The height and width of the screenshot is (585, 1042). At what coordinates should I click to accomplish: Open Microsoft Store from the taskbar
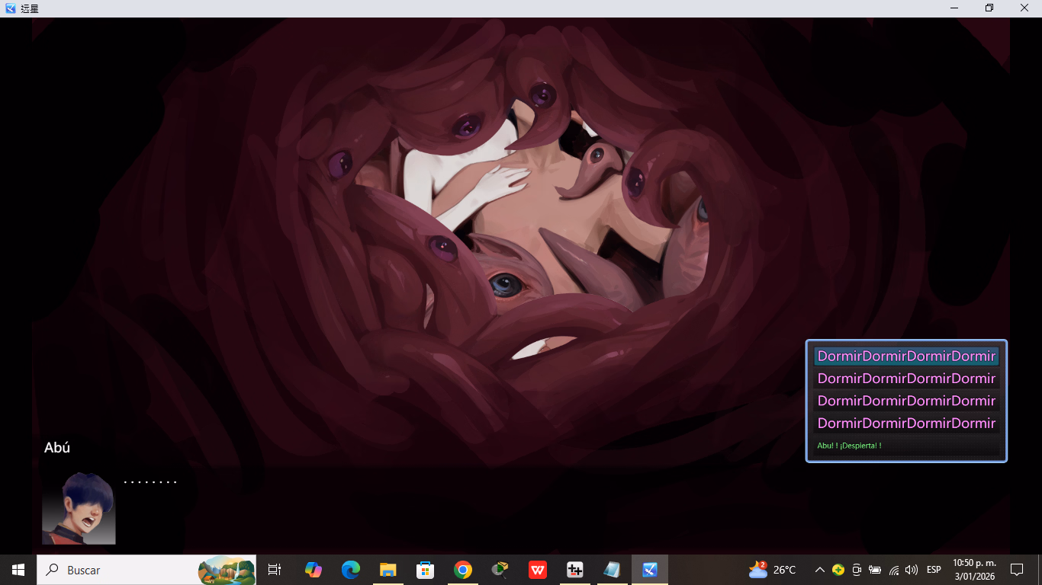[x=425, y=570]
